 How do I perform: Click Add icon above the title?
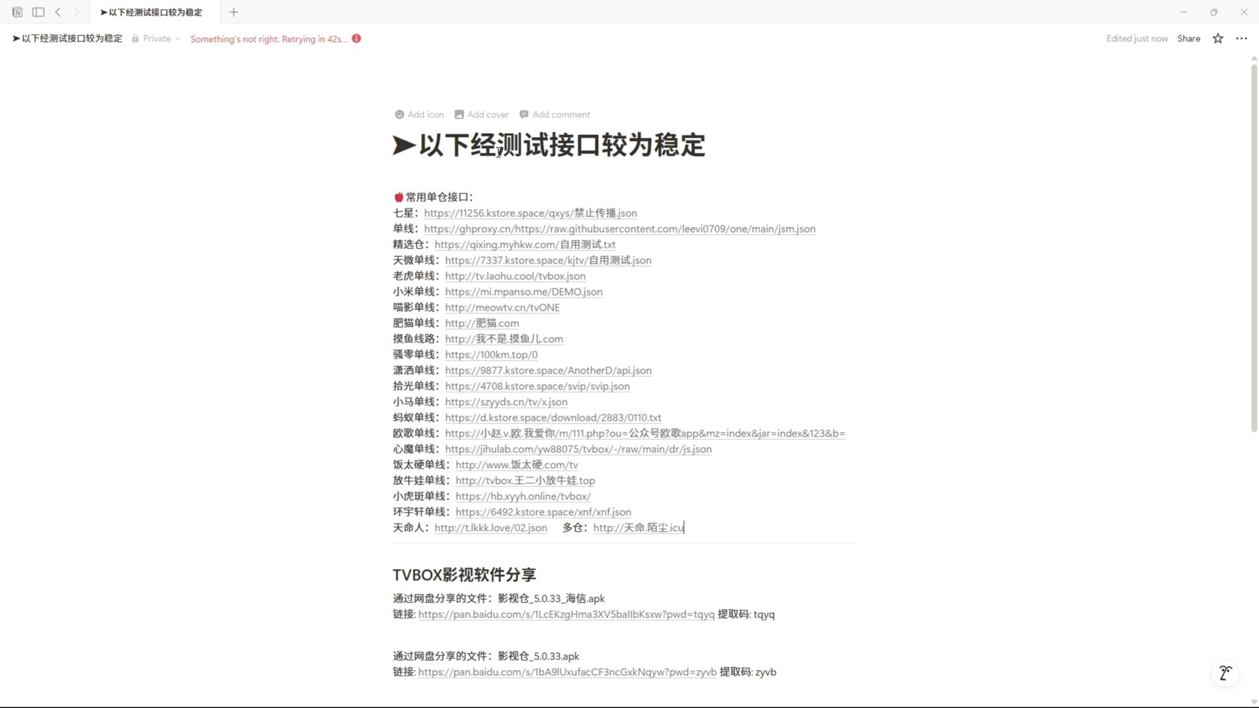click(x=419, y=115)
